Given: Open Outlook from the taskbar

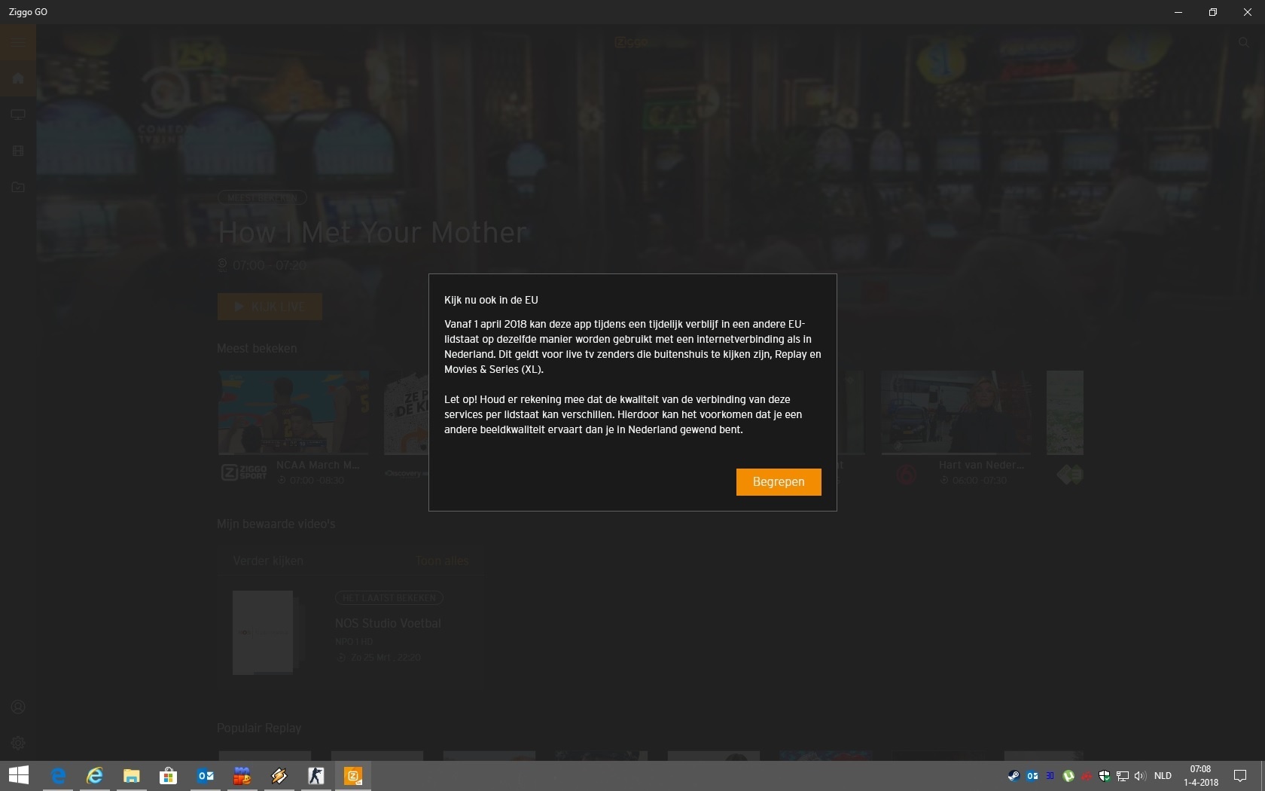Looking at the screenshot, I should point(206,775).
